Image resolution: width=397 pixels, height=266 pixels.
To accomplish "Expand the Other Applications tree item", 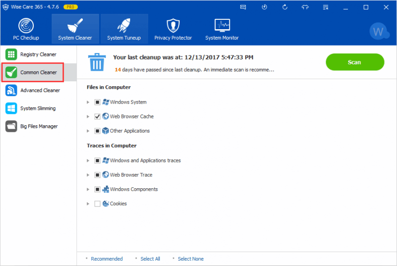I will [x=88, y=131].
